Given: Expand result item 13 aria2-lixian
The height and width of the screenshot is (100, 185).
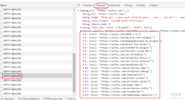Looking at the screenshot, I should click(x=83, y=78).
